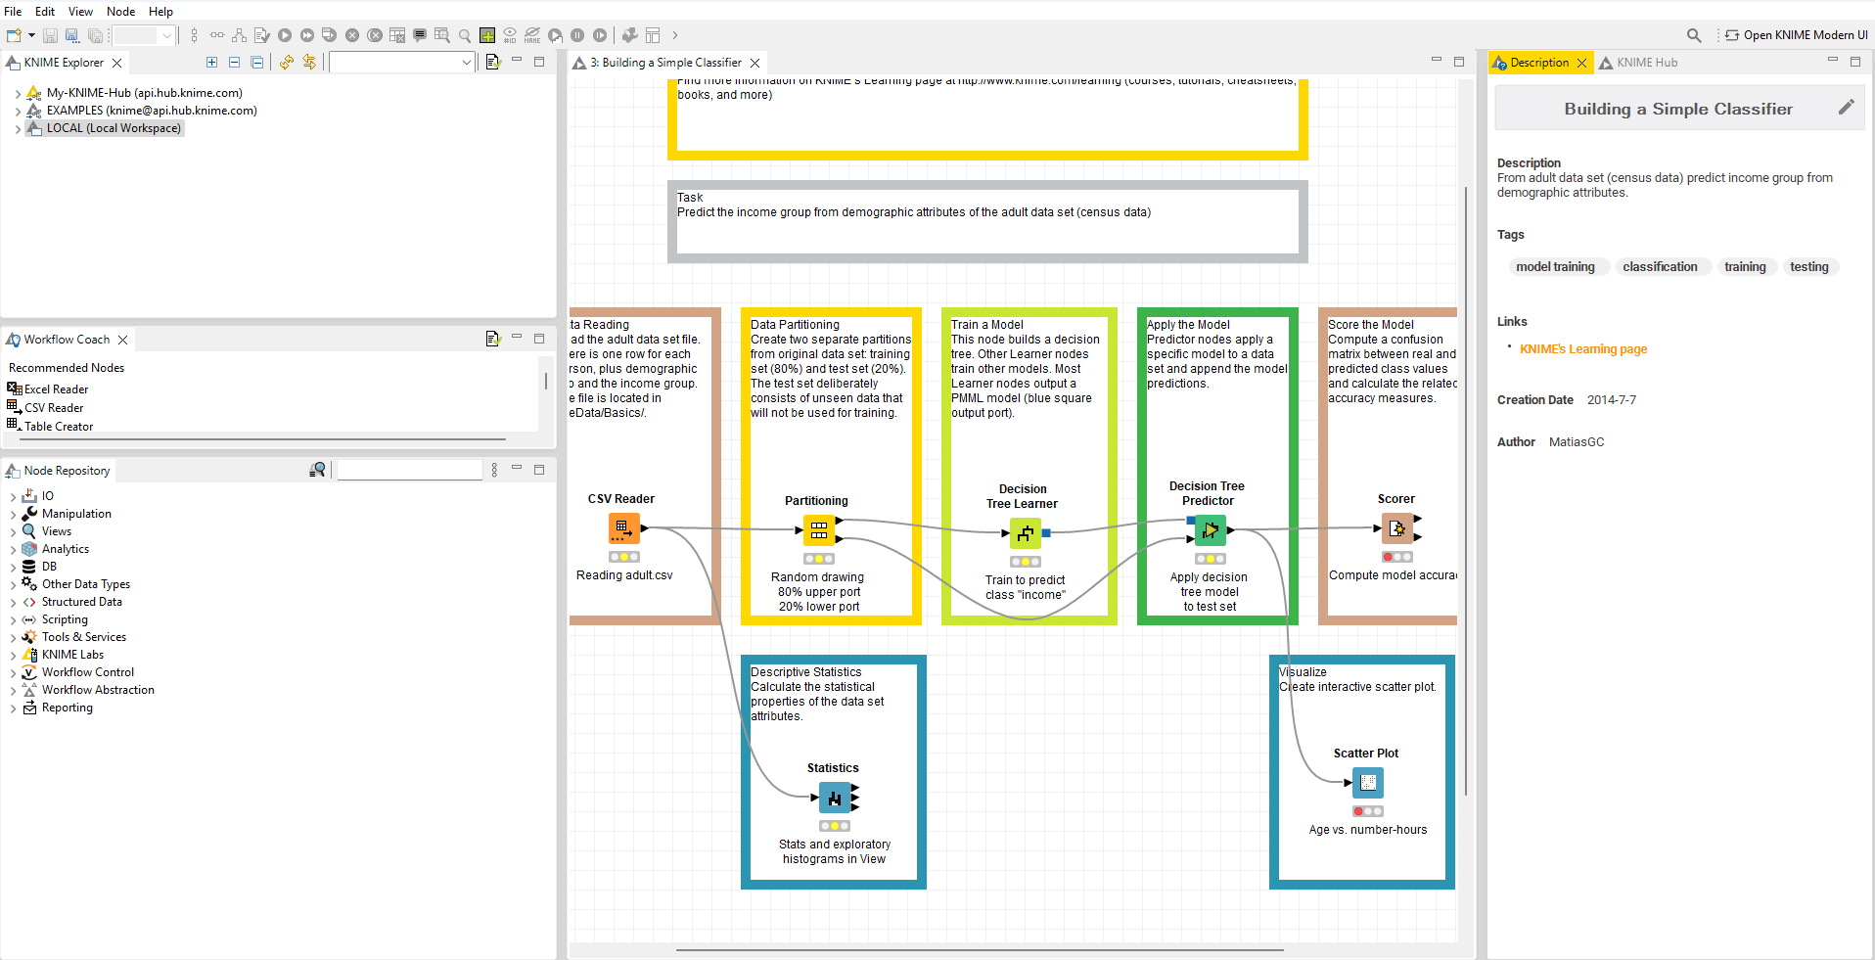
Task: Click the Save workflow icon
Action: tap(50, 35)
